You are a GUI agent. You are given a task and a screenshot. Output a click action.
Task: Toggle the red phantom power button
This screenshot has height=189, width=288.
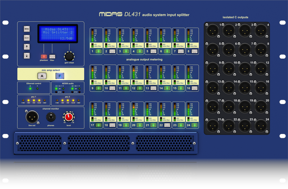click(x=44, y=57)
